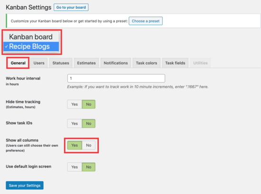
Task: Open the Utilities tab
Action: [x=200, y=63]
